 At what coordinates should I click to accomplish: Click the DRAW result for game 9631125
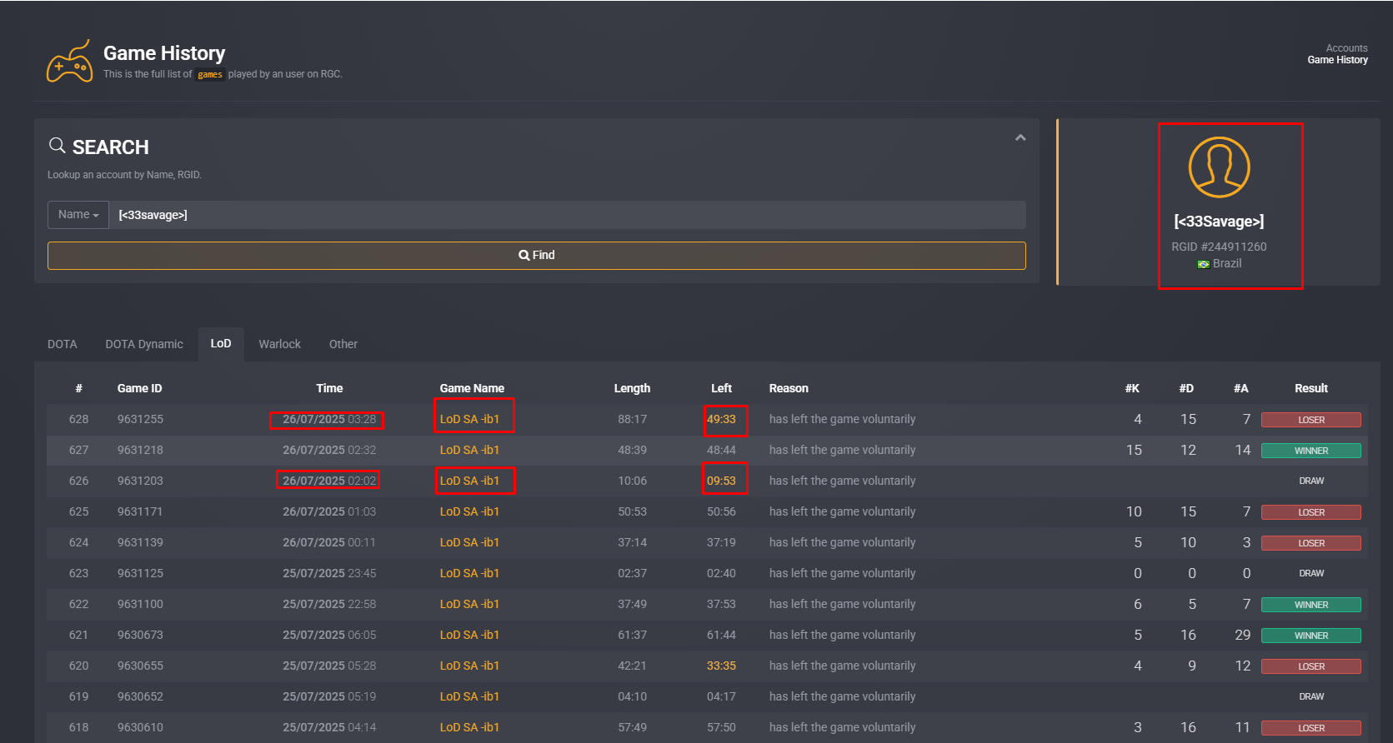pyautogui.click(x=1311, y=573)
